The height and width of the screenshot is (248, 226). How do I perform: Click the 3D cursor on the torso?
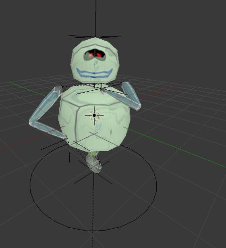pos(95,116)
